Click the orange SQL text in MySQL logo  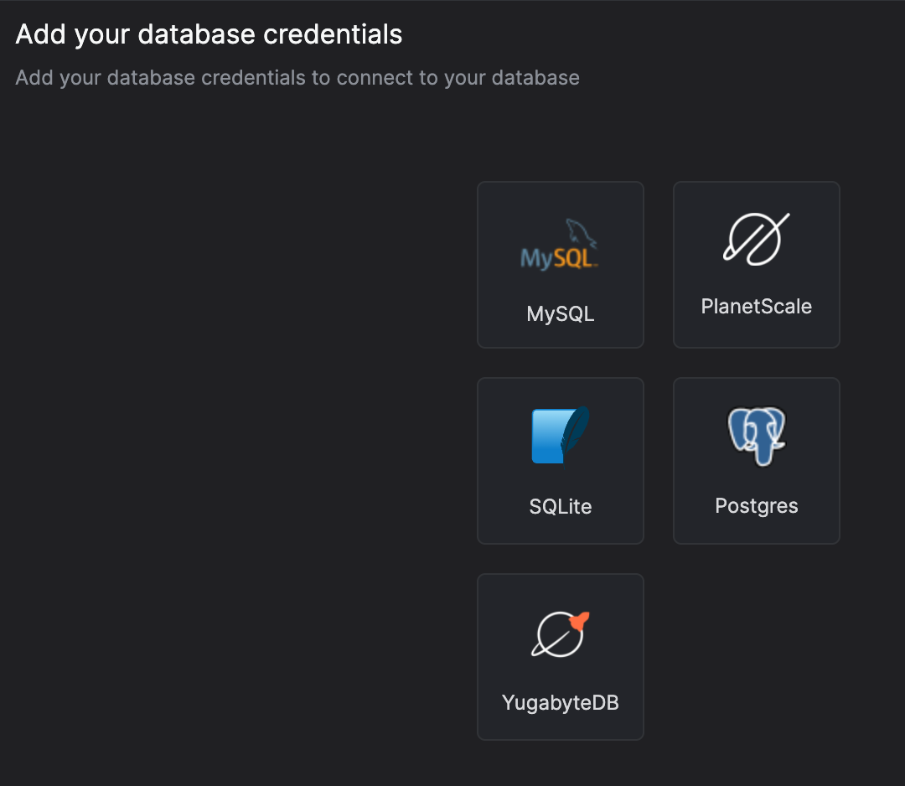click(577, 258)
